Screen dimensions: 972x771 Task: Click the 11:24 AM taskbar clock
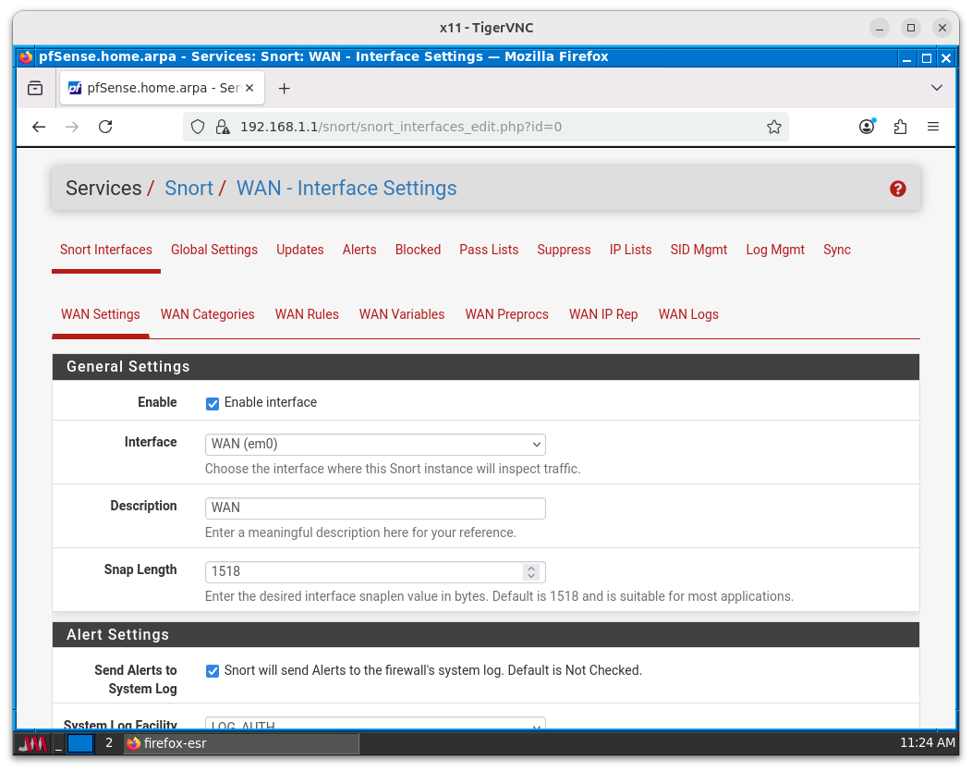(x=928, y=742)
